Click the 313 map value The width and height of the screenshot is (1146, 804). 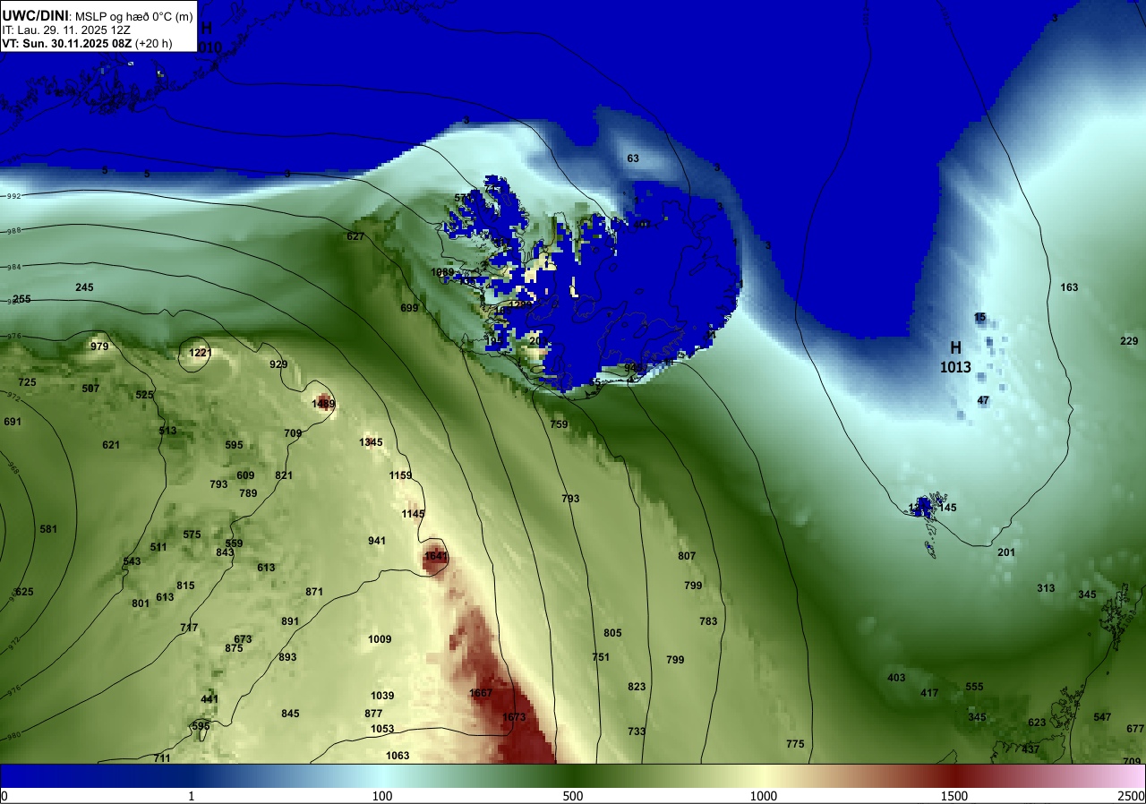pos(1046,588)
